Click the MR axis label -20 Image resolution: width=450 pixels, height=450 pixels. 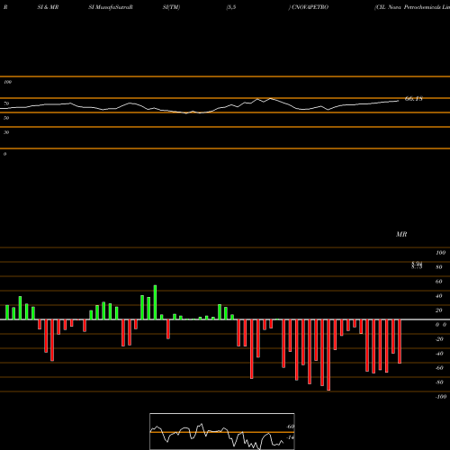pyautogui.click(x=439, y=339)
